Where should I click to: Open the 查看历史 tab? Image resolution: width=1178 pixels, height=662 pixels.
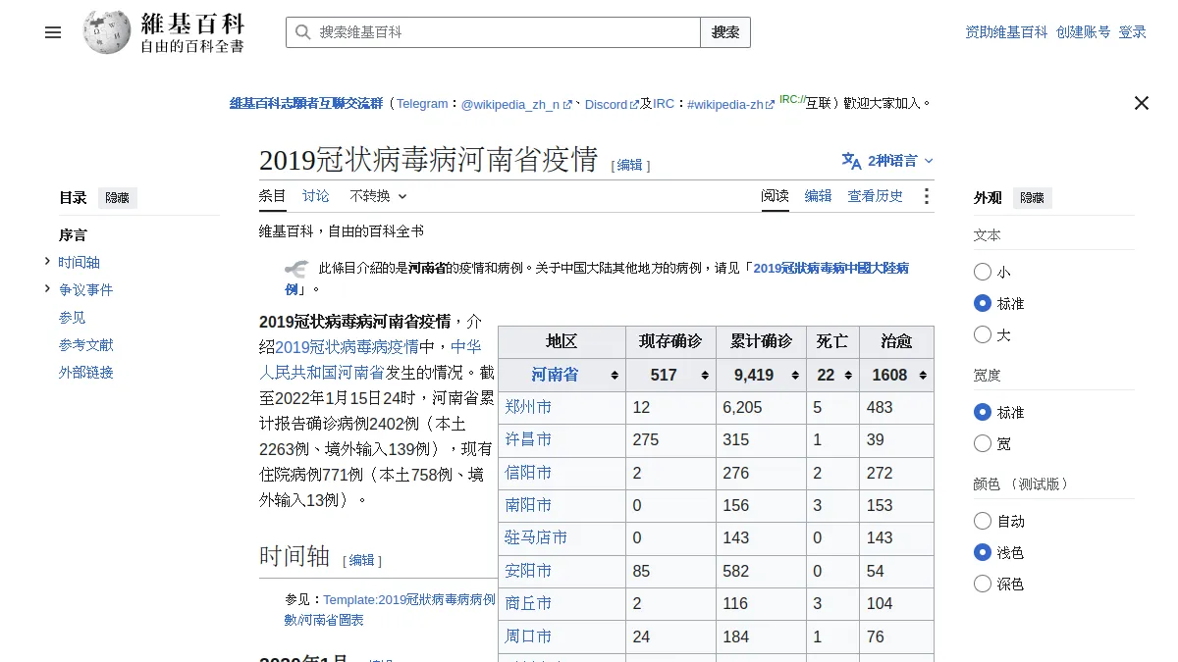click(876, 196)
